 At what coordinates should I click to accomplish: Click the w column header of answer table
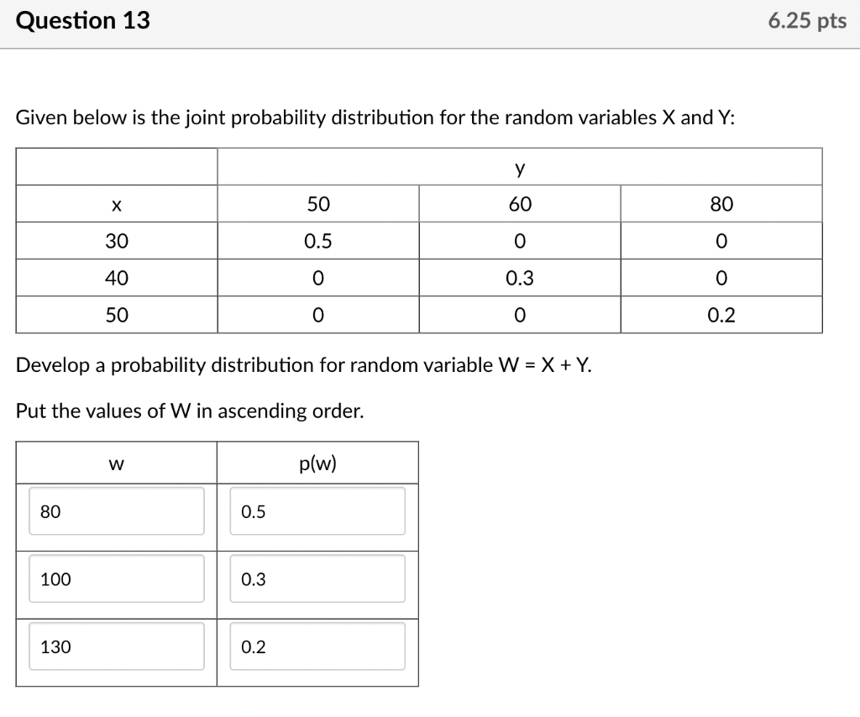pyautogui.click(x=117, y=462)
